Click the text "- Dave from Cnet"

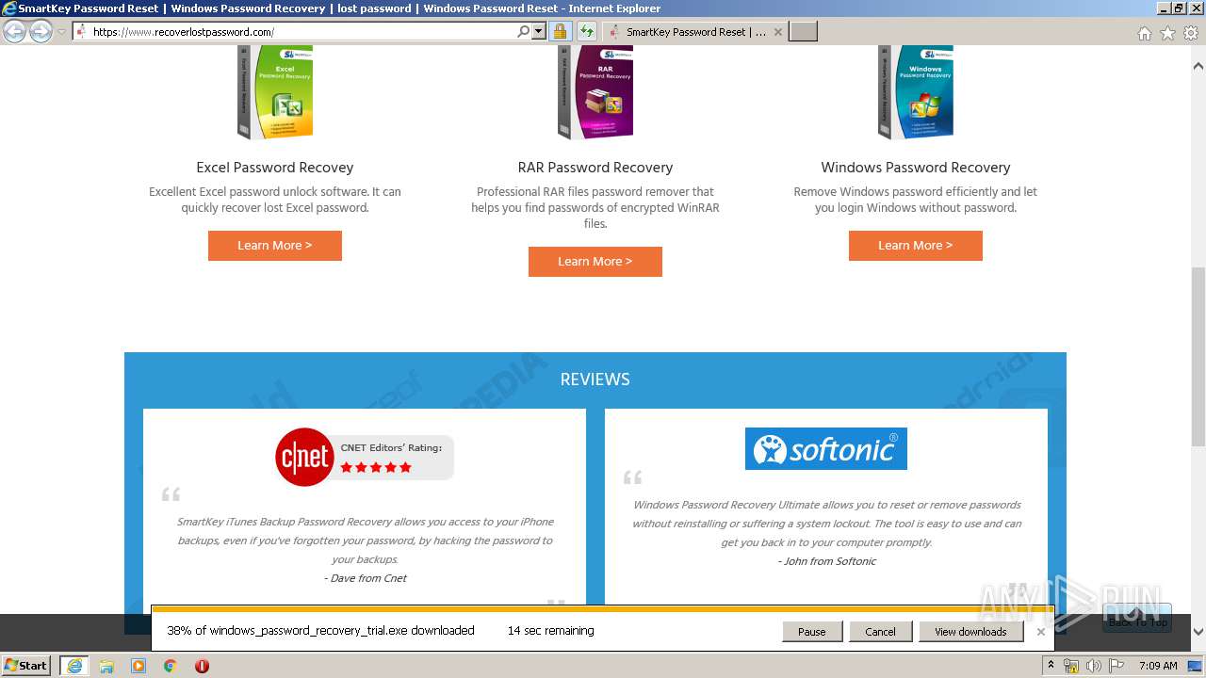coord(366,578)
